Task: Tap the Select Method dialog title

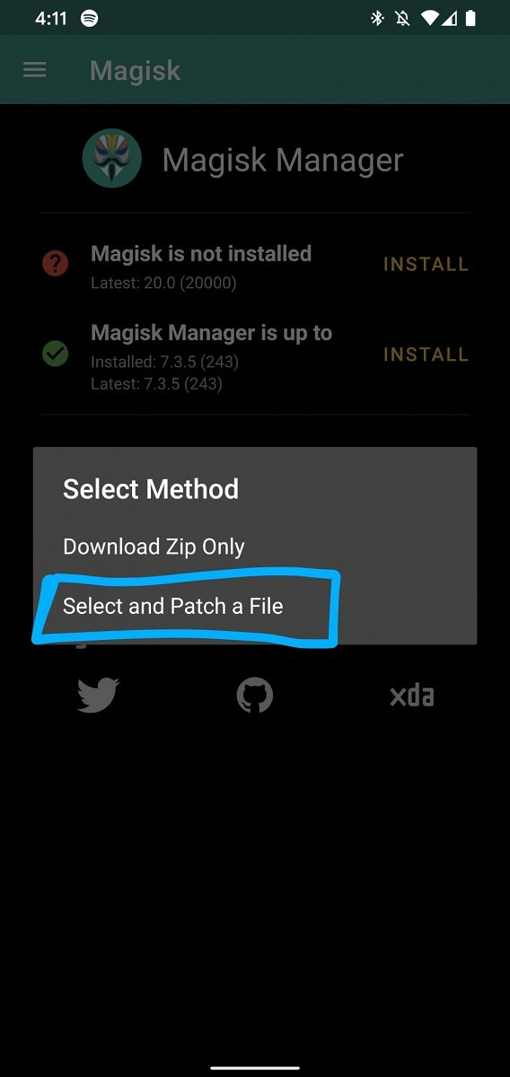Action: point(151,489)
